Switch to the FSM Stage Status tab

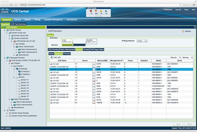(x=98, y=49)
